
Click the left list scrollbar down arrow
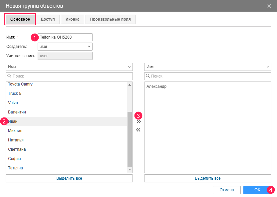[130, 170]
